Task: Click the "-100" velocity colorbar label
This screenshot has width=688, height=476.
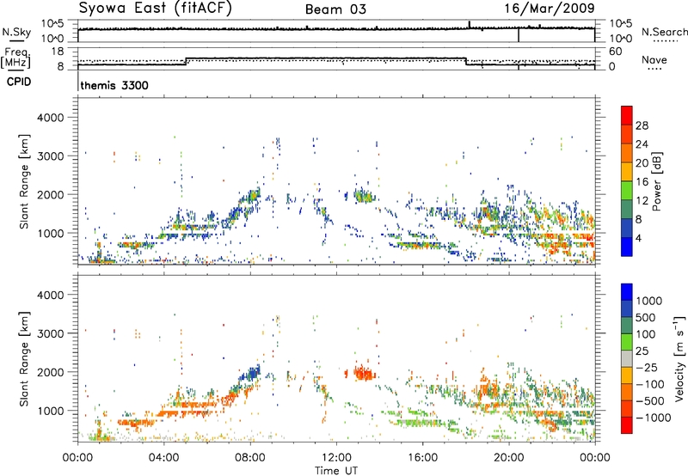Action: point(649,384)
